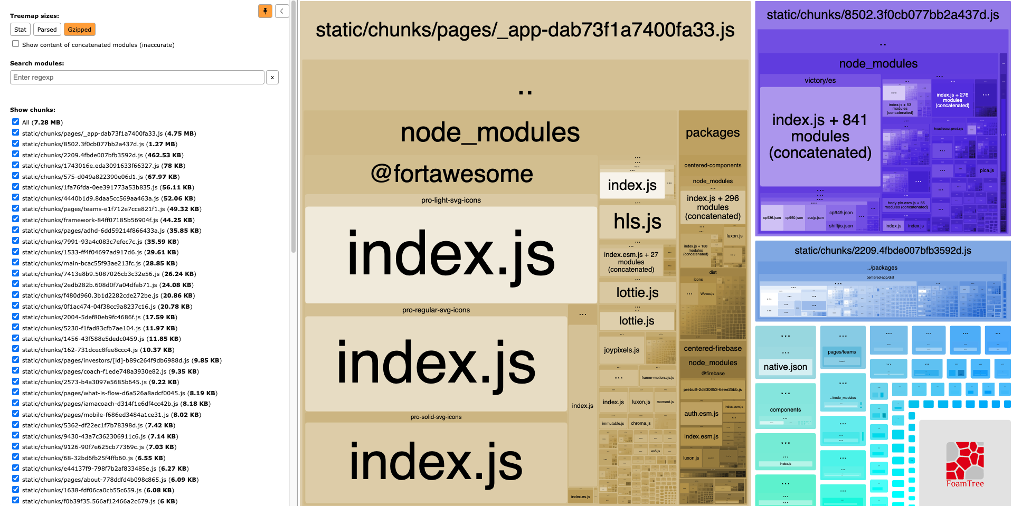Select the joypixels.js module block
Image resolution: width=1012 pixels, height=506 pixels.
pyautogui.click(x=621, y=350)
